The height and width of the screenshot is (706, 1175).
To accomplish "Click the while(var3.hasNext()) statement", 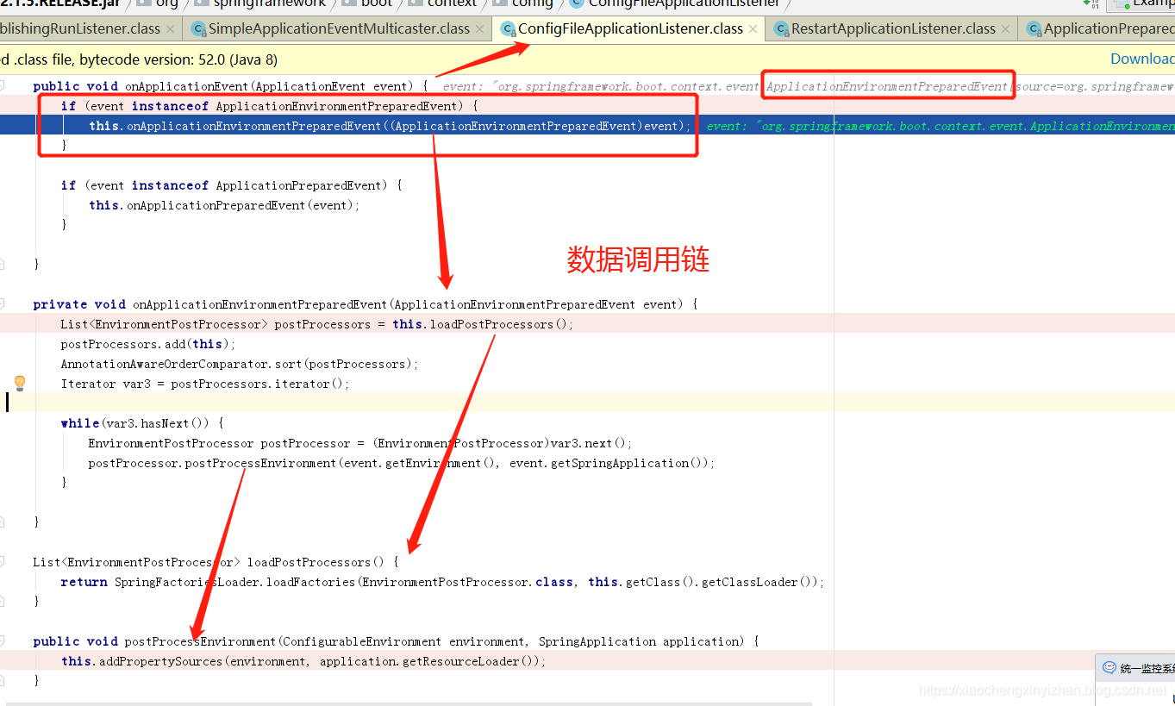I will pos(141,423).
